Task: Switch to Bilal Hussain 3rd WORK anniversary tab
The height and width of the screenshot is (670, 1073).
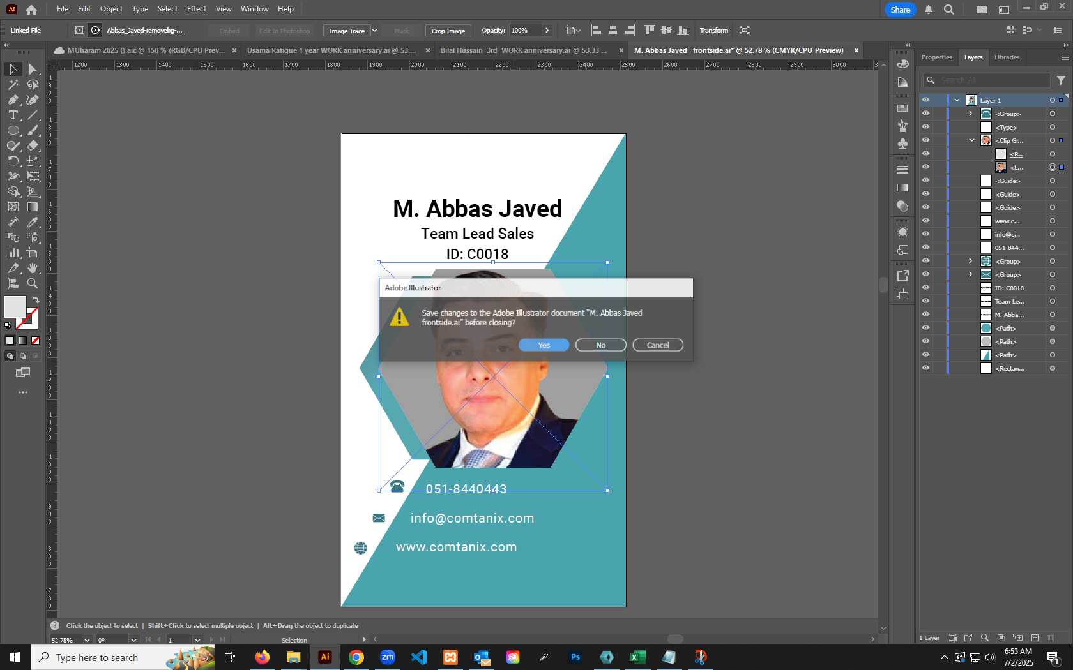Action: tap(524, 50)
